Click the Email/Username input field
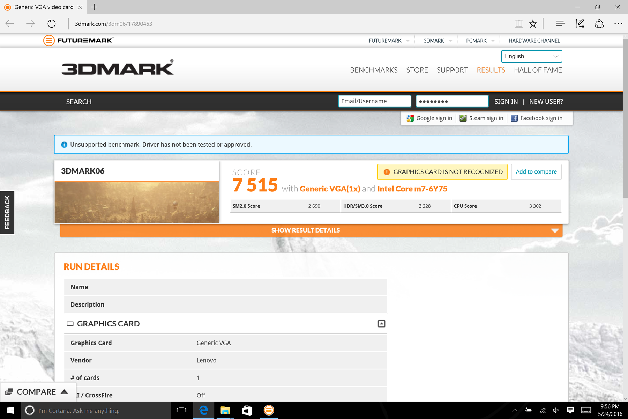This screenshot has height=419, width=628. [x=374, y=101]
